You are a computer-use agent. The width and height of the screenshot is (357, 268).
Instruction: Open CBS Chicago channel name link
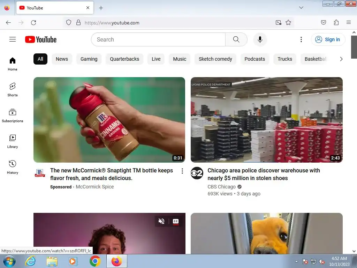click(x=221, y=187)
